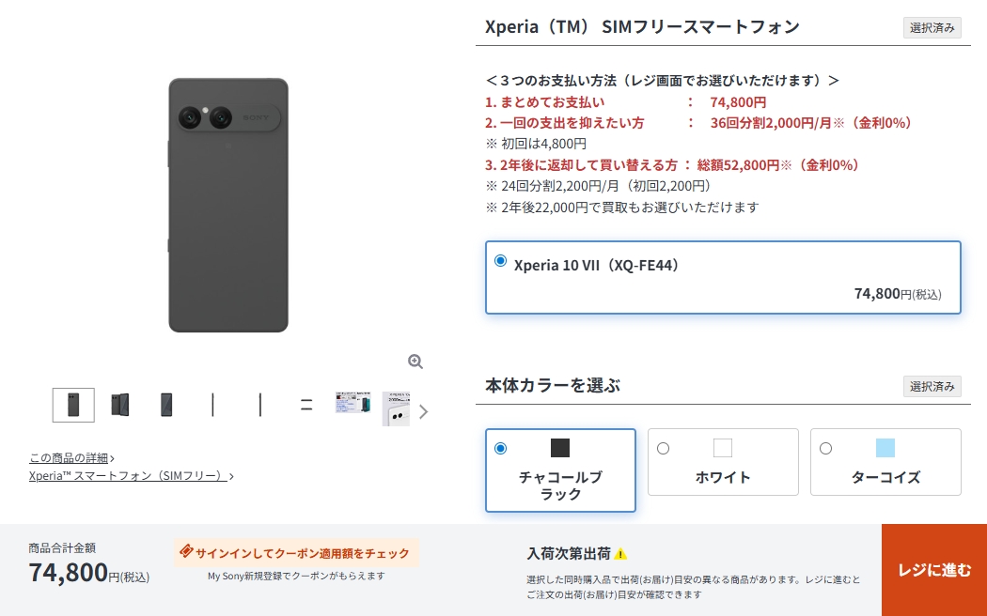Screen dimensions: 987x616
Task: Click 選択済み badge next to Xperia heading
Action: click(x=932, y=27)
